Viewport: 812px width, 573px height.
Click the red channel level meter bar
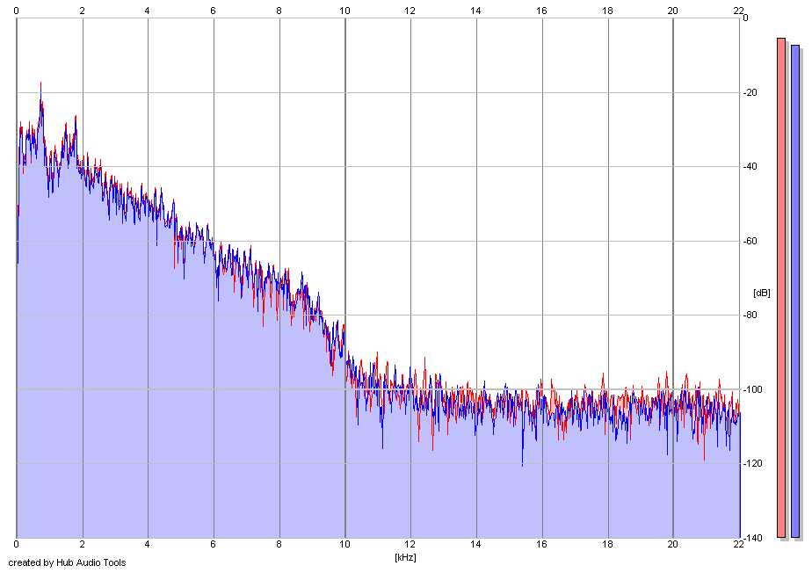(780, 286)
